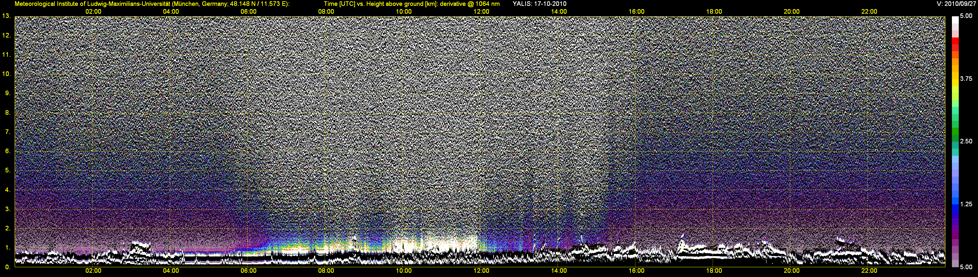Click the 04:00 label on the lower time axis

[171, 271]
